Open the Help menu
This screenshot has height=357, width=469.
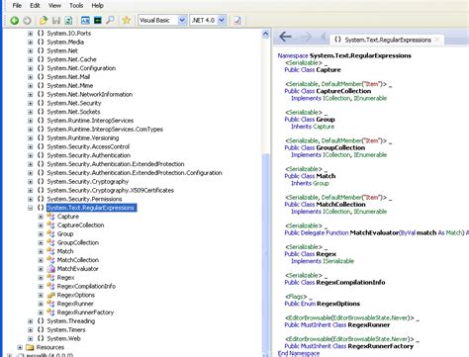tap(98, 6)
